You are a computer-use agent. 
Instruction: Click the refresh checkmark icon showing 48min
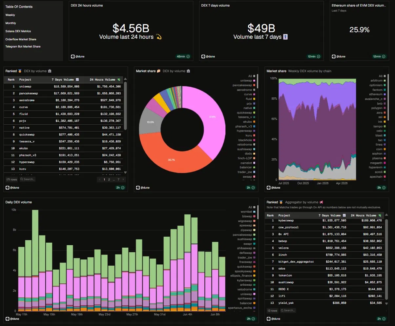tap(188, 56)
